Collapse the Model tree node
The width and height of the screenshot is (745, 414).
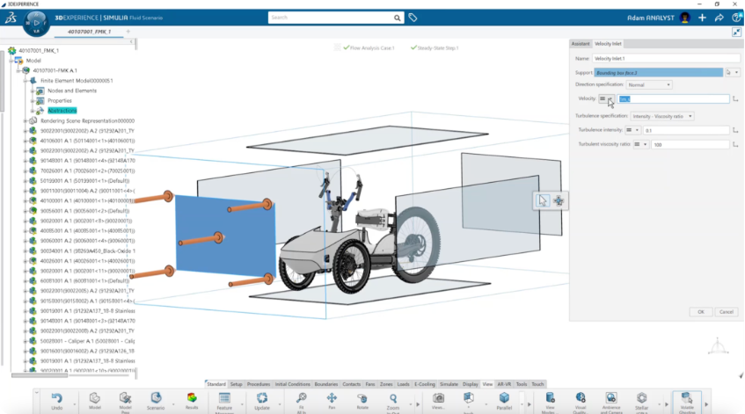[11, 61]
